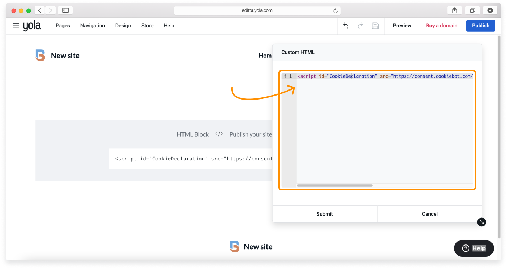Cancel the Custom HTML dialog
The width and height of the screenshot is (507, 269).
coord(429,214)
